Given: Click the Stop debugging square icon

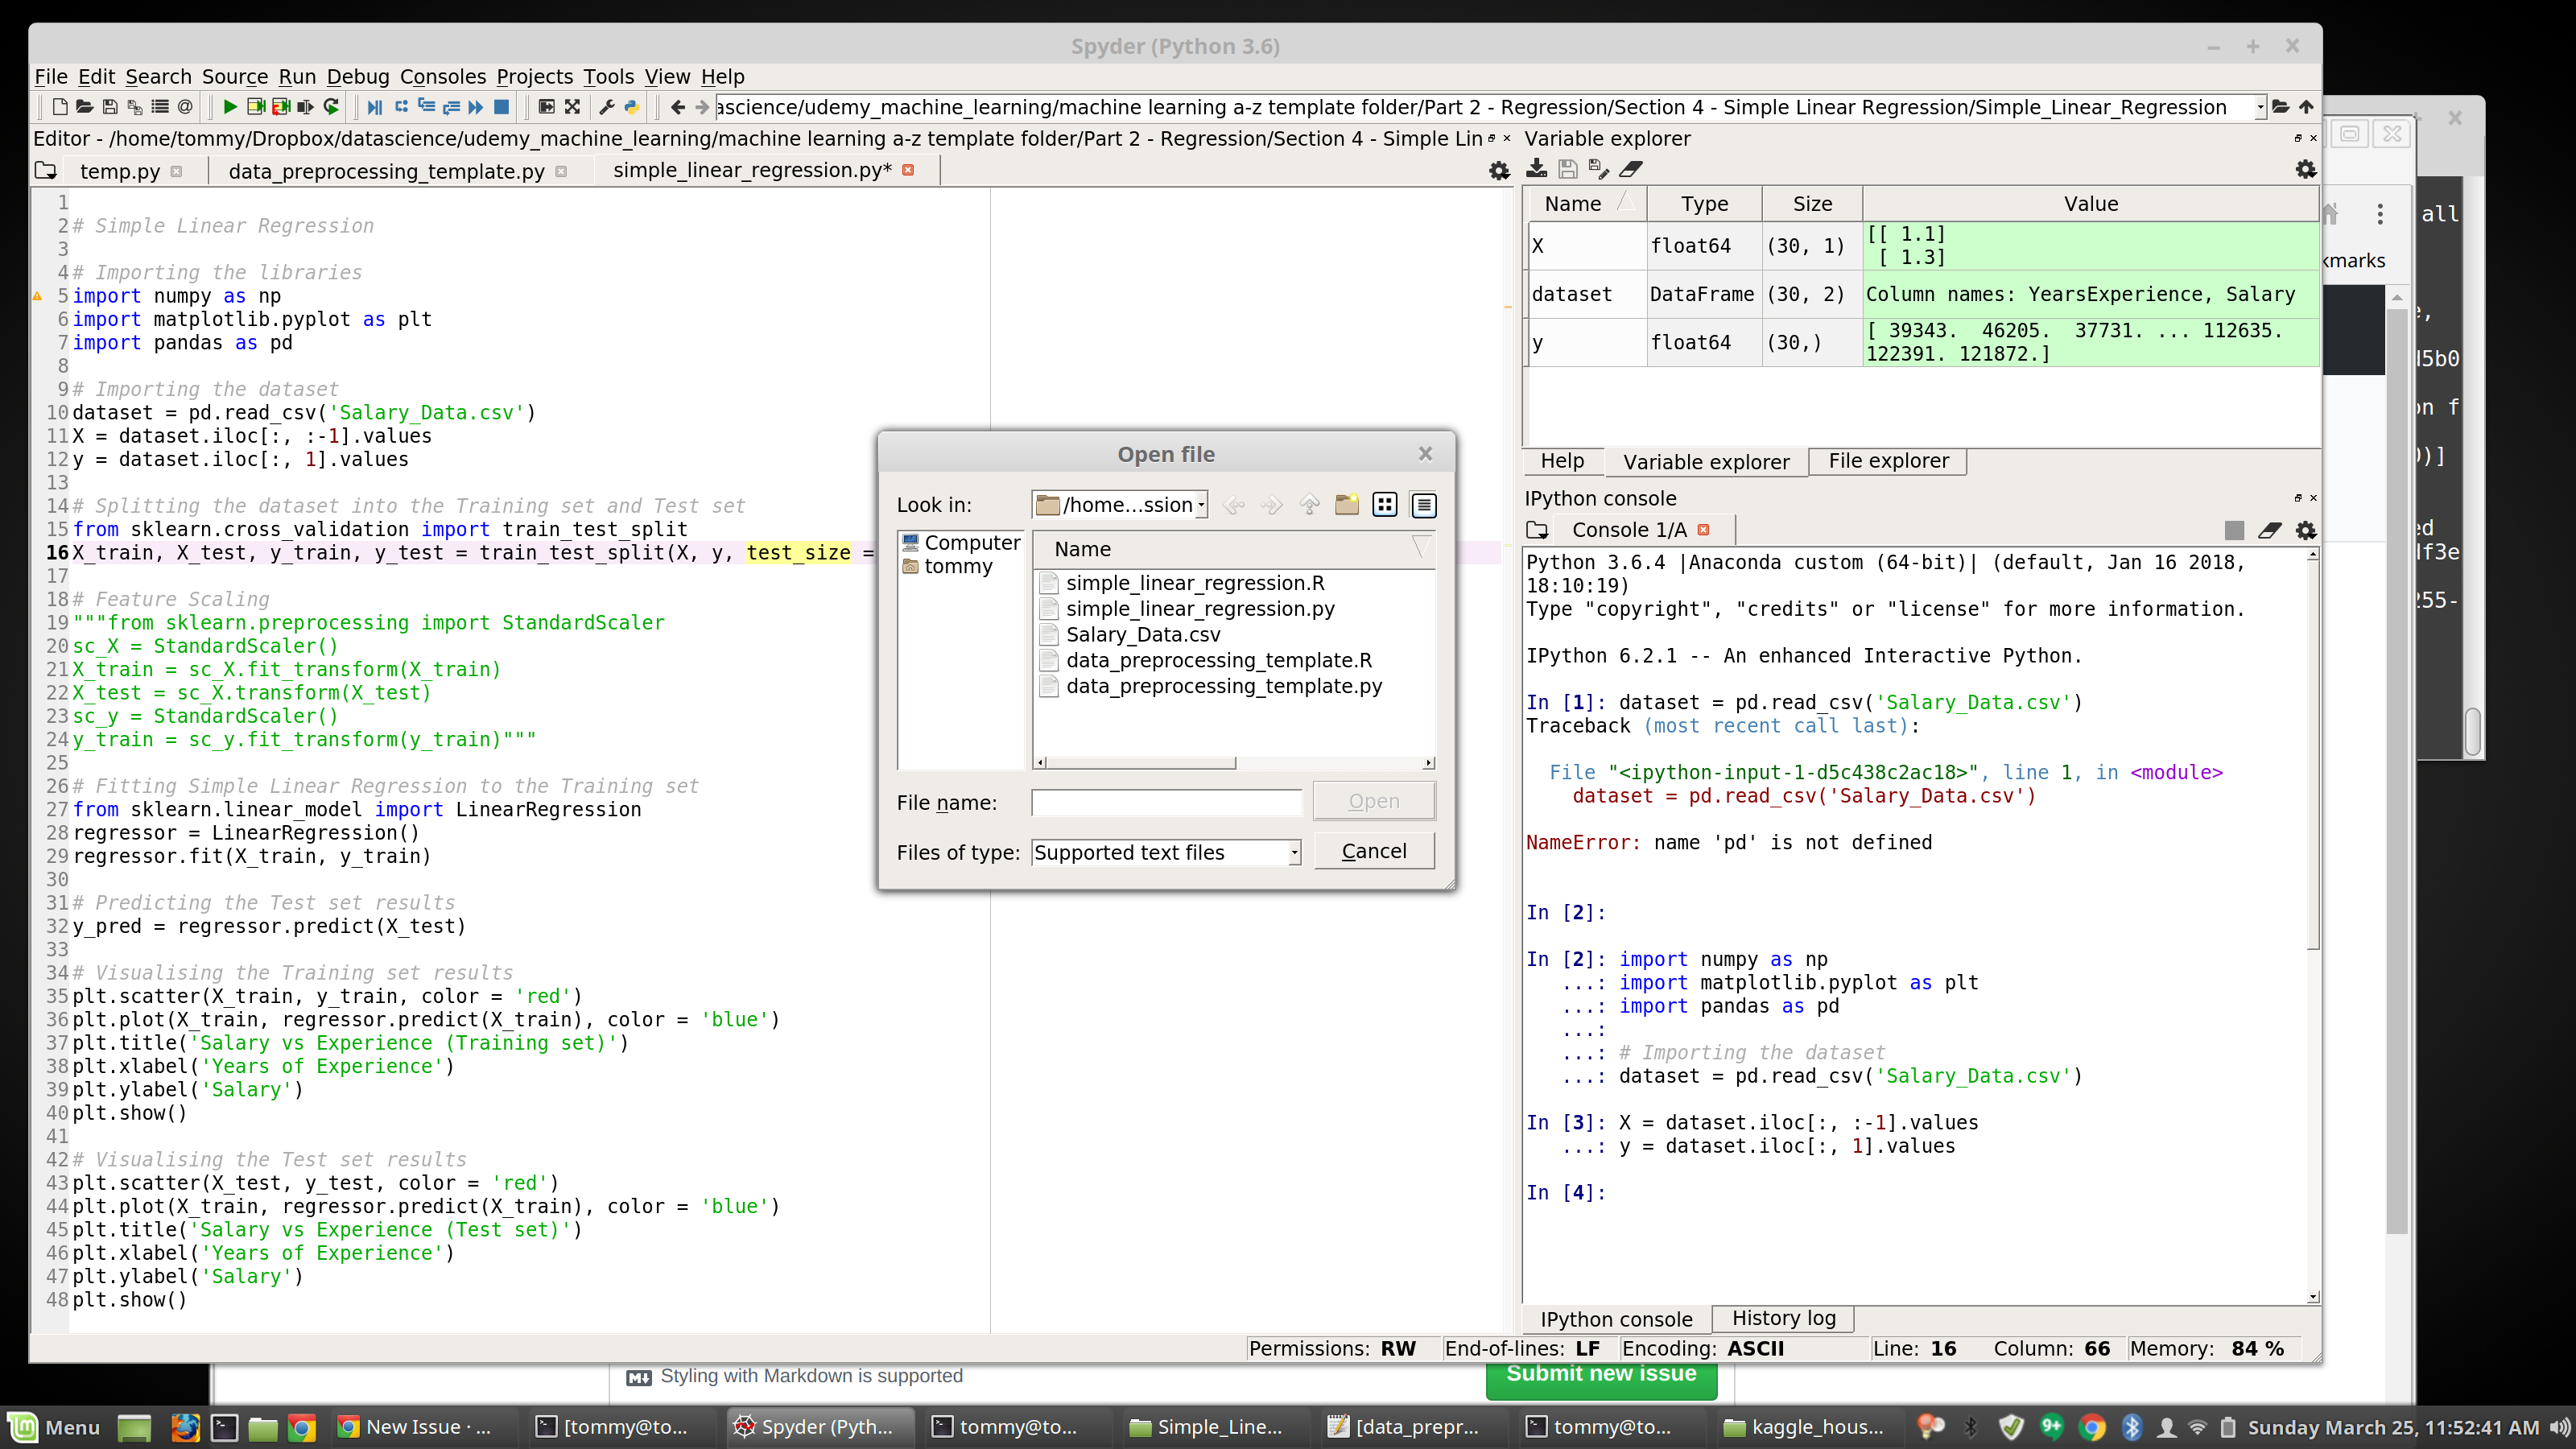Looking at the screenshot, I should point(502,107).
